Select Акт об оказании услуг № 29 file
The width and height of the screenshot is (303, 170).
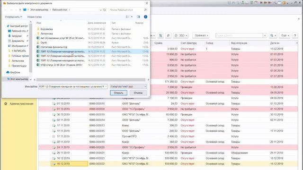click(62, 38)
